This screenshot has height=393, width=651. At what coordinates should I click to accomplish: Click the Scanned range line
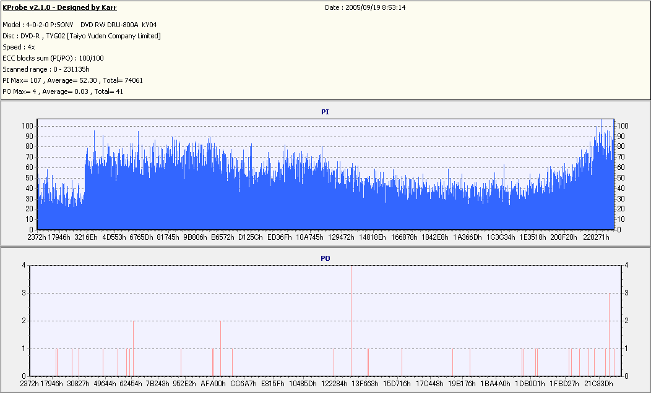46,69
